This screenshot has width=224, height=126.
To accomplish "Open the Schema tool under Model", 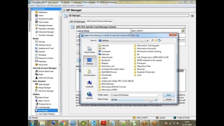I will (x=42, y=42).
